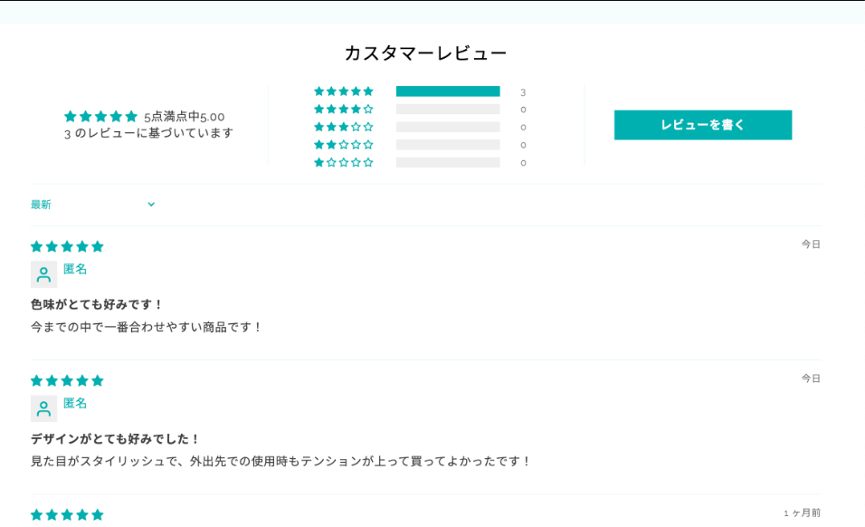Image resolution: width=865 pixels, height=527 pixels.
Task: Click the empty 4-star rating bar
Action: coord(448,109)
